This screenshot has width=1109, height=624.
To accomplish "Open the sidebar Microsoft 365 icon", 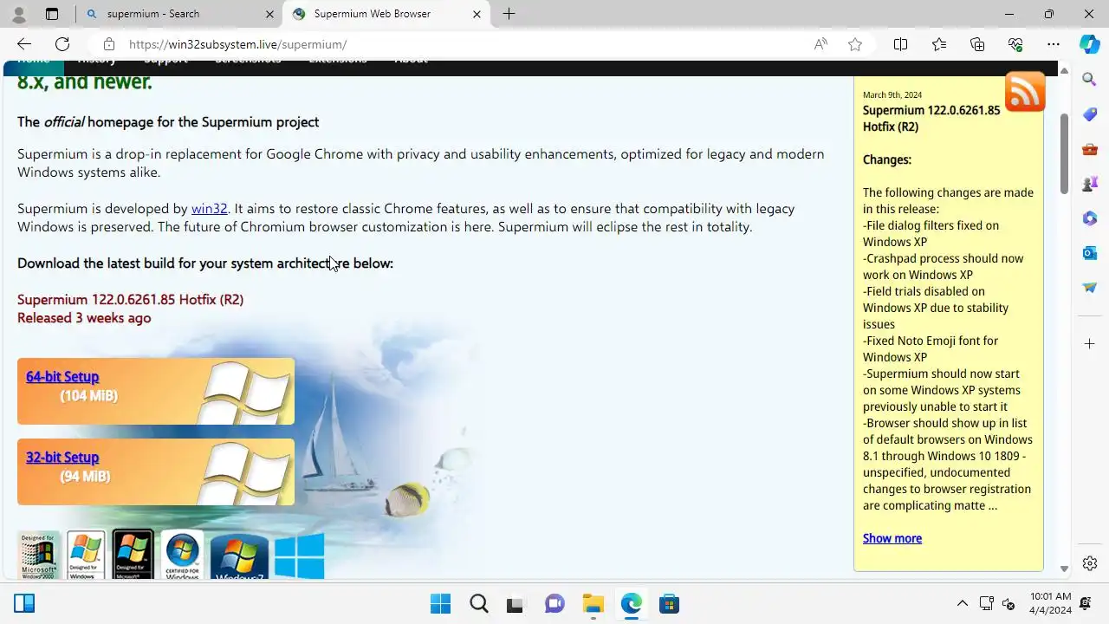I will coord(1089,218).
